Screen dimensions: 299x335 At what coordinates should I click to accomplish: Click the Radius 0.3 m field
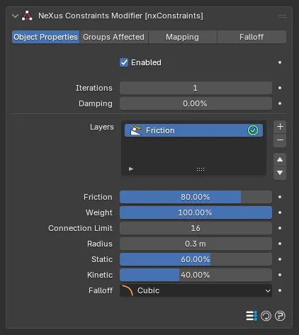coord(196,244)
